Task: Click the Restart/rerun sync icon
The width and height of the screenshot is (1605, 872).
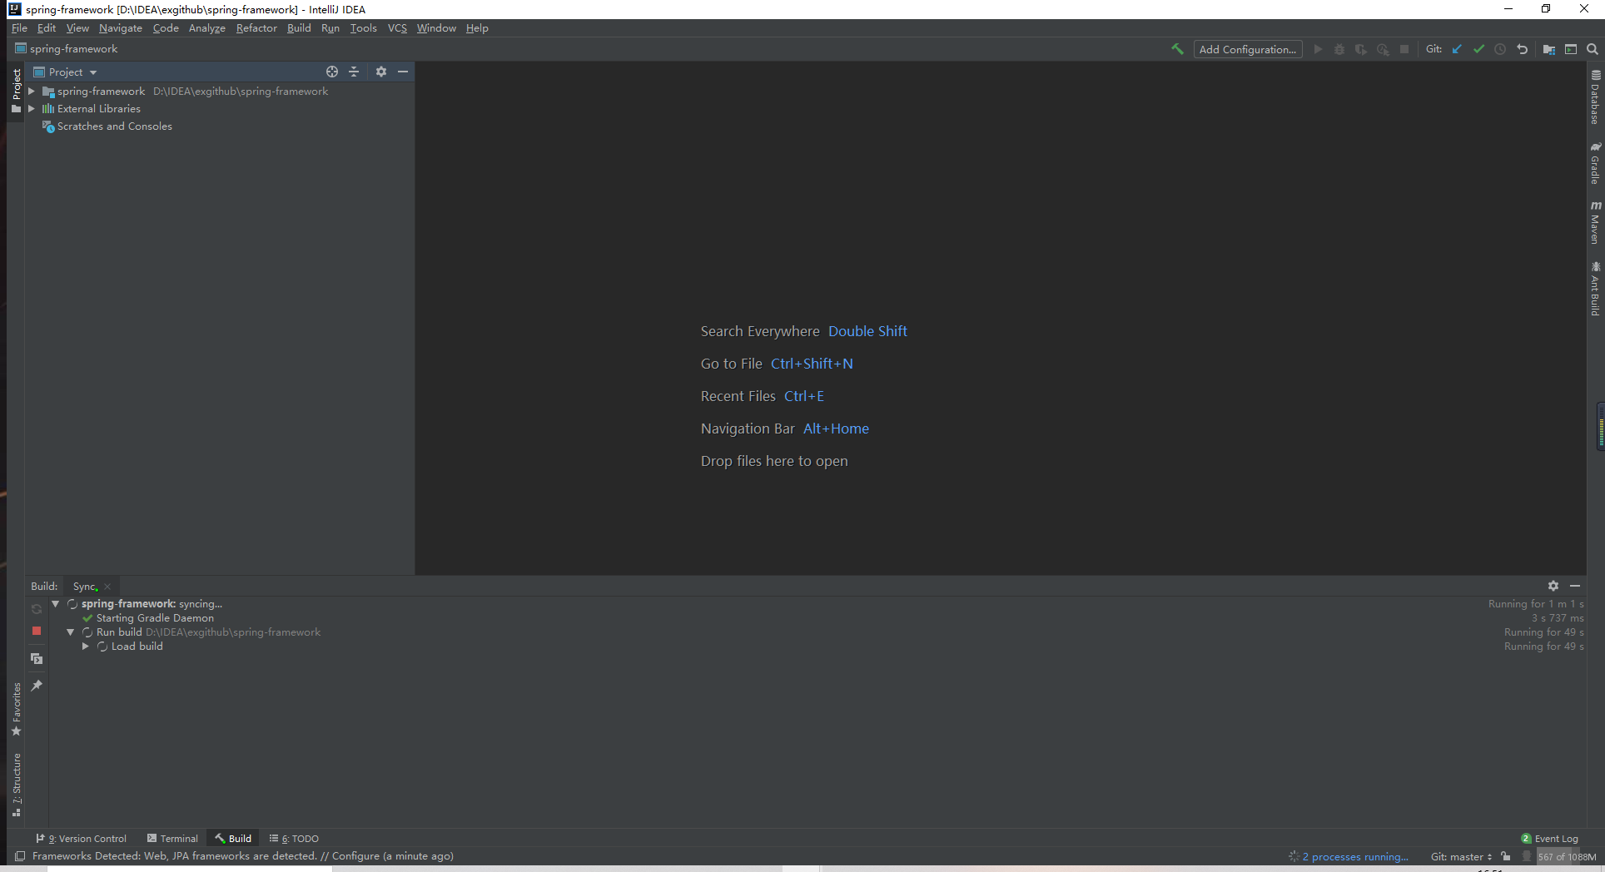Action: pos(37,609)
